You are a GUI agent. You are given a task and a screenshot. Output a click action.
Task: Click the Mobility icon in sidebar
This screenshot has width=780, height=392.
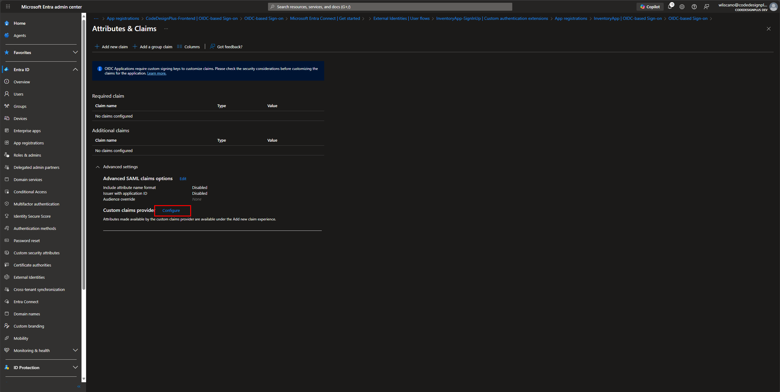pyautogui.click(x=7, y=338)
